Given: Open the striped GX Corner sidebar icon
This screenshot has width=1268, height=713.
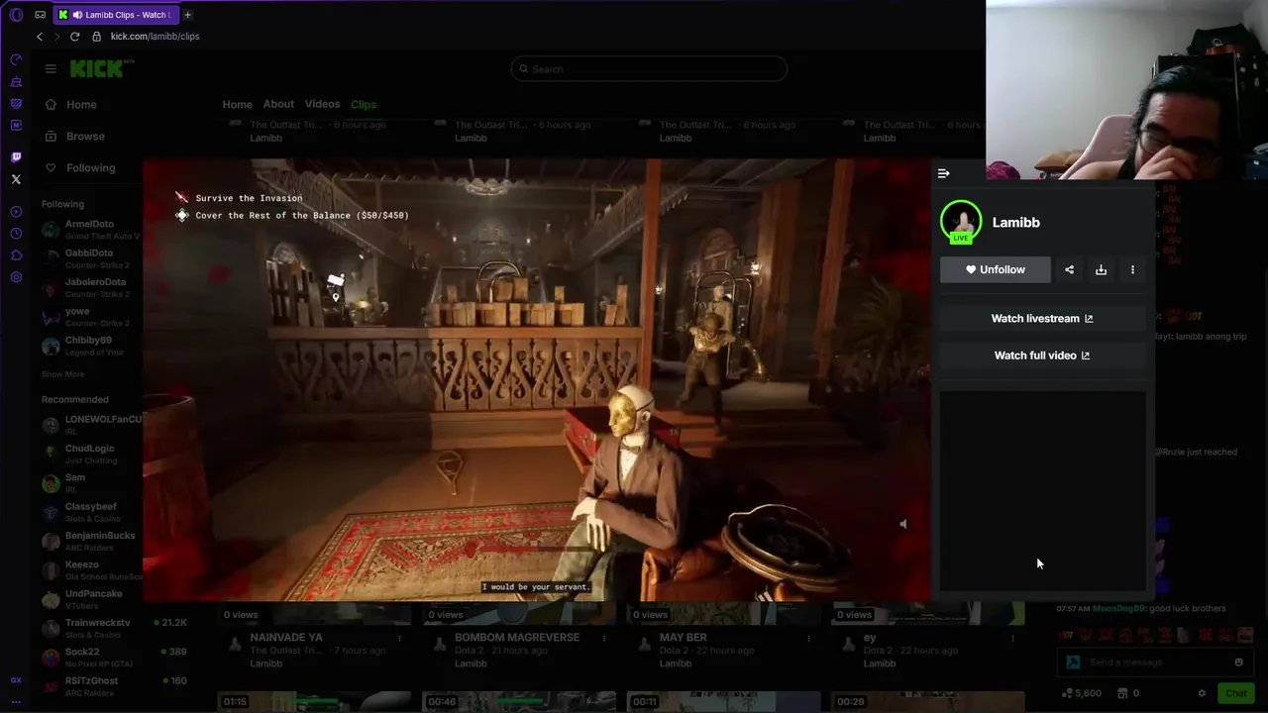Looking at the screenshot, I should [16, 104].
